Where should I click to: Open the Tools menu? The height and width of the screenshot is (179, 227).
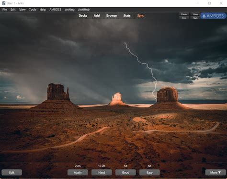33,10
